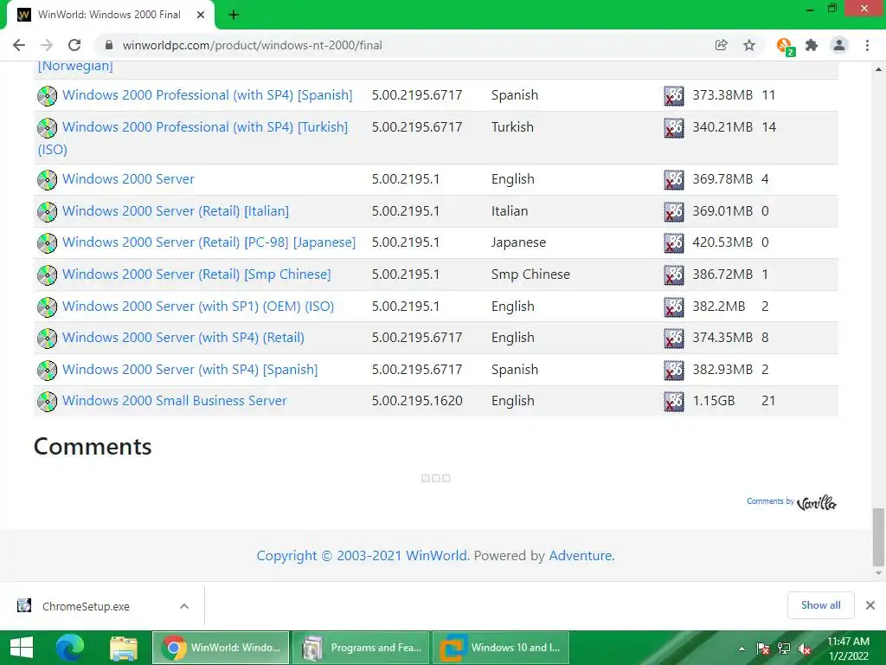The width and height of the screenshot is (886, 665).
Task: Click disc icon beside Server SP4 Retail
Action: point(47,339)
